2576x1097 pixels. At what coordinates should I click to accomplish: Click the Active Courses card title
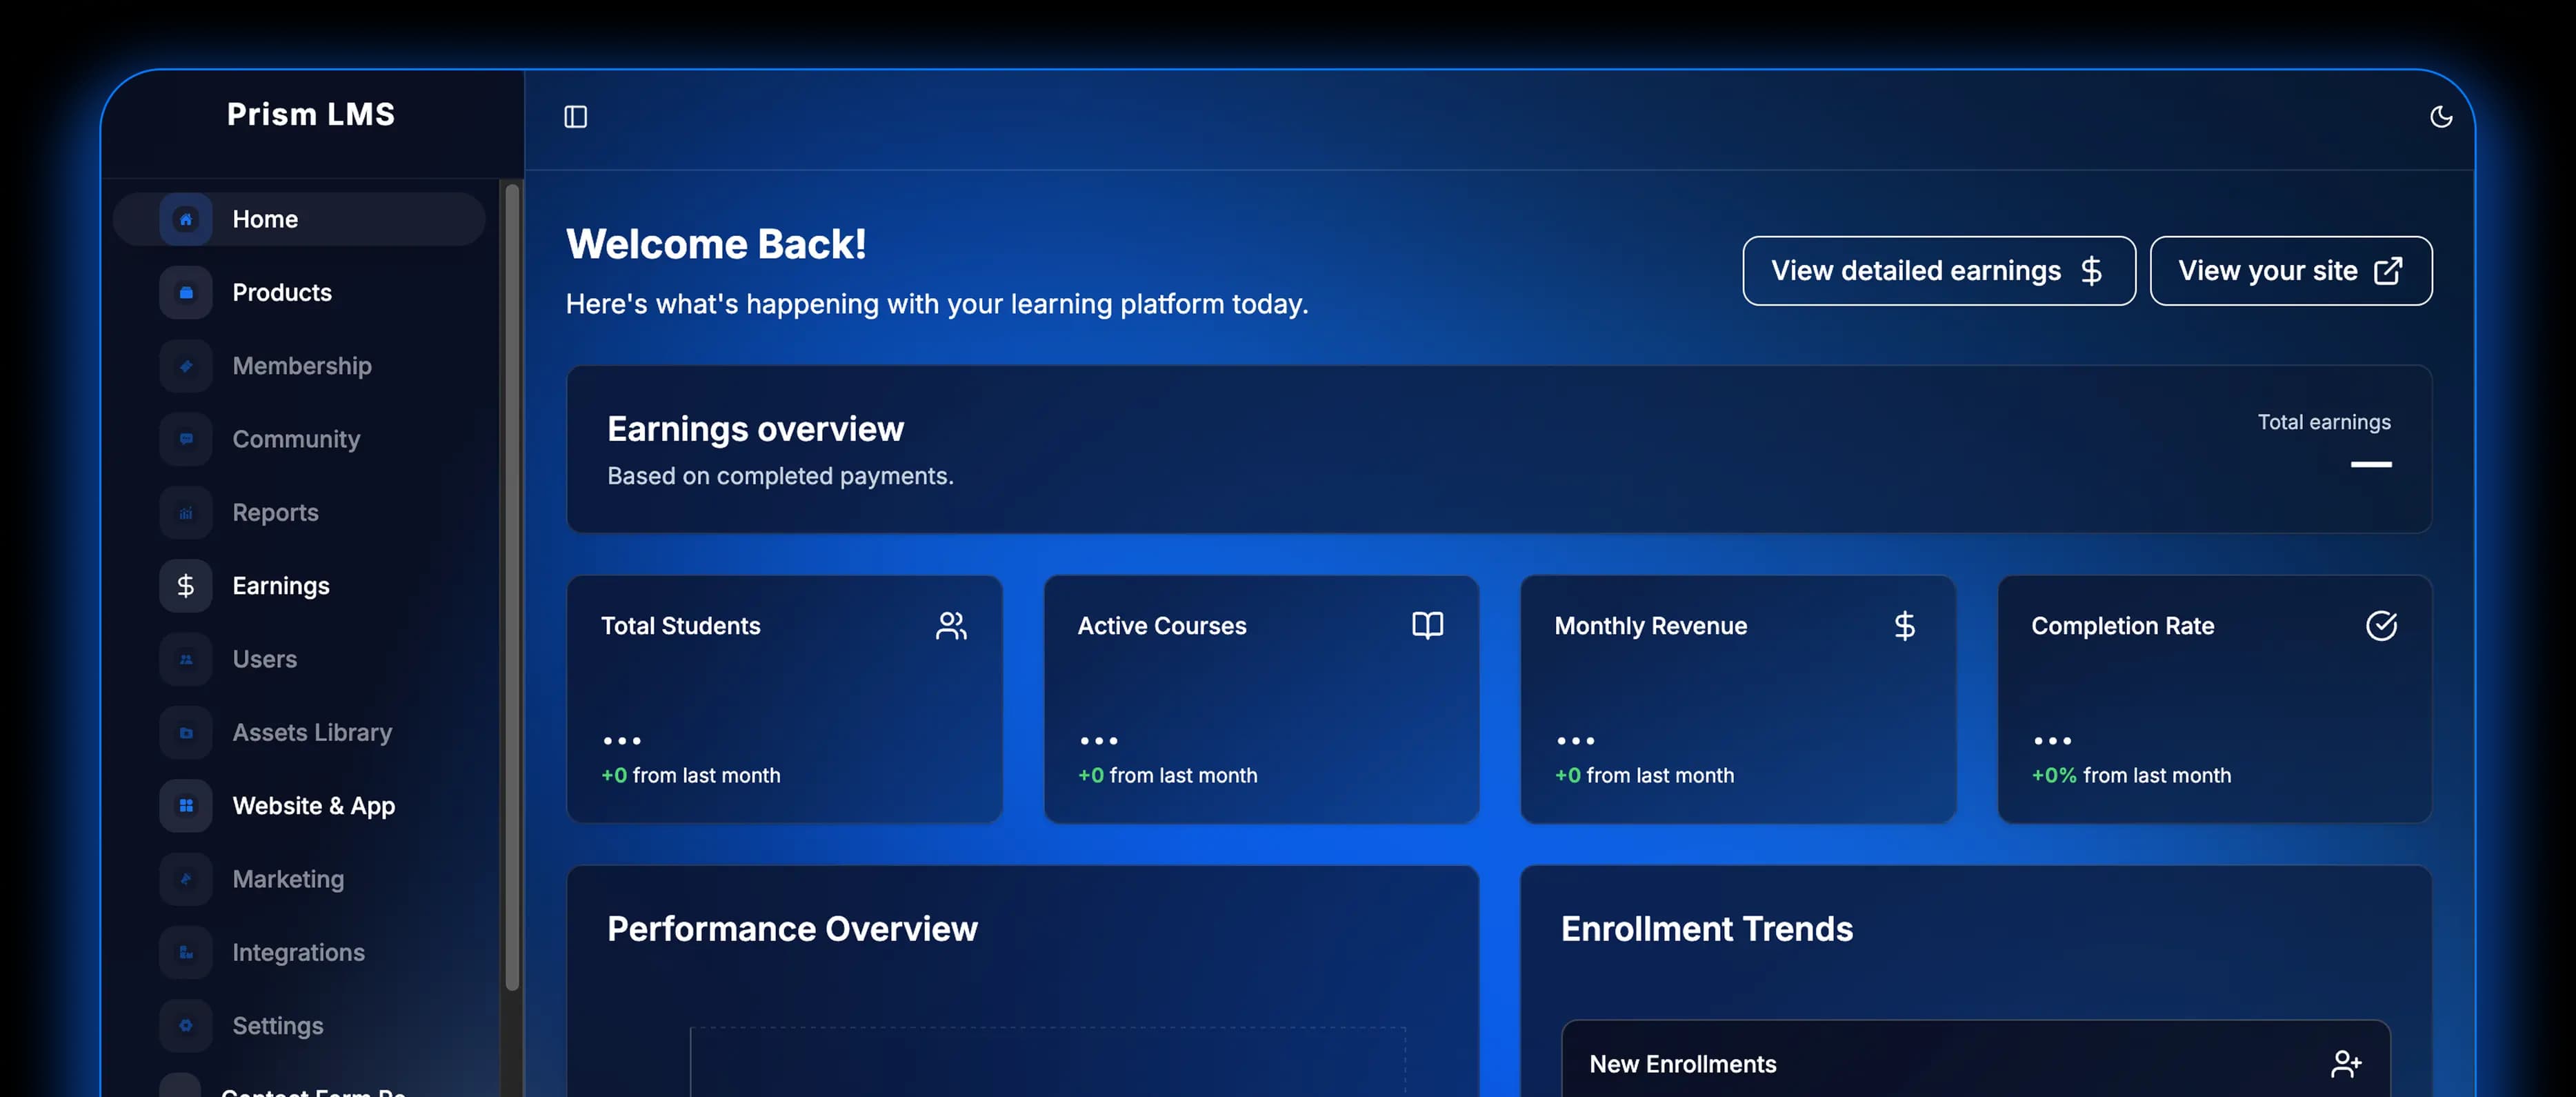(1161, 626)
